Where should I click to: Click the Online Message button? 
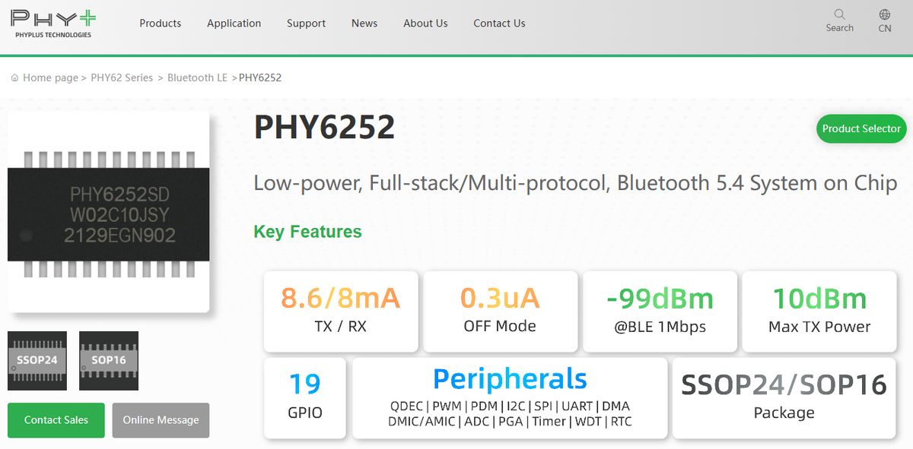point(161,420)
